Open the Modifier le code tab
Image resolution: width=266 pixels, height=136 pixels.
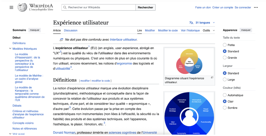point(168,30)
